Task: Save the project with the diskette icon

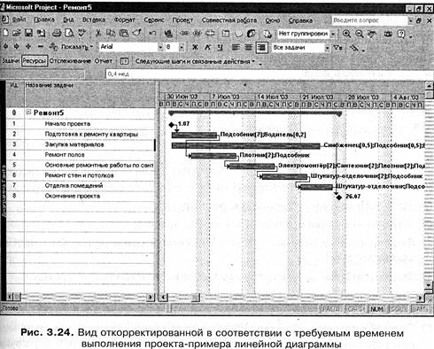Action: [x=28, y=33]
